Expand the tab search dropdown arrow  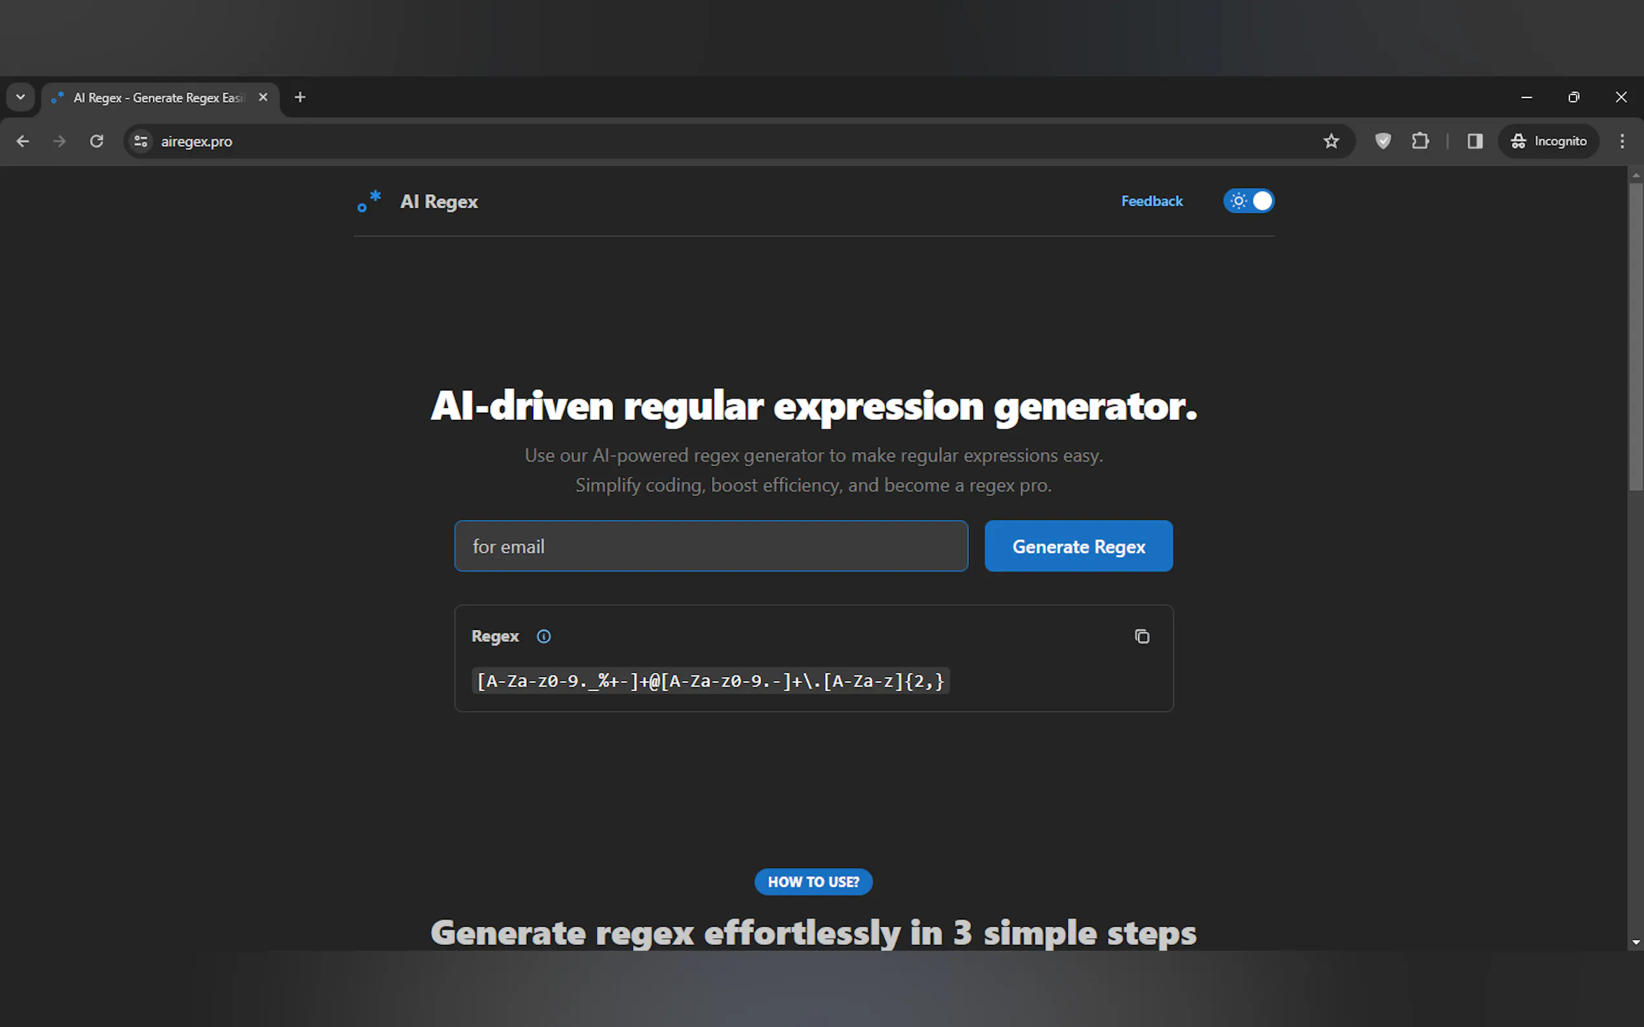pyautogui.click(x=21, y=97)
